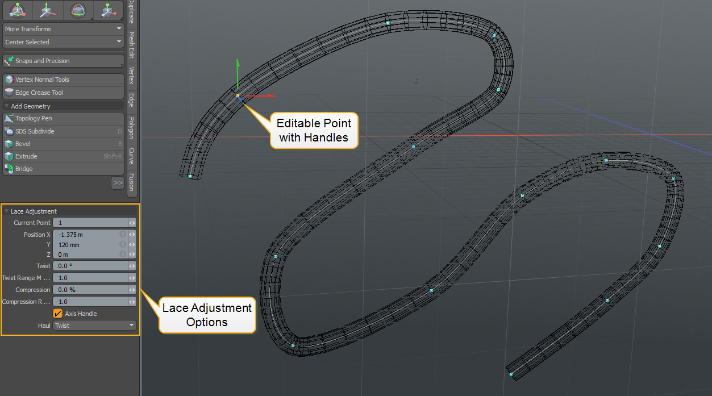Click the Twist value slider arrows
This screenshot has height=396, width=712.
coord(132,266)
